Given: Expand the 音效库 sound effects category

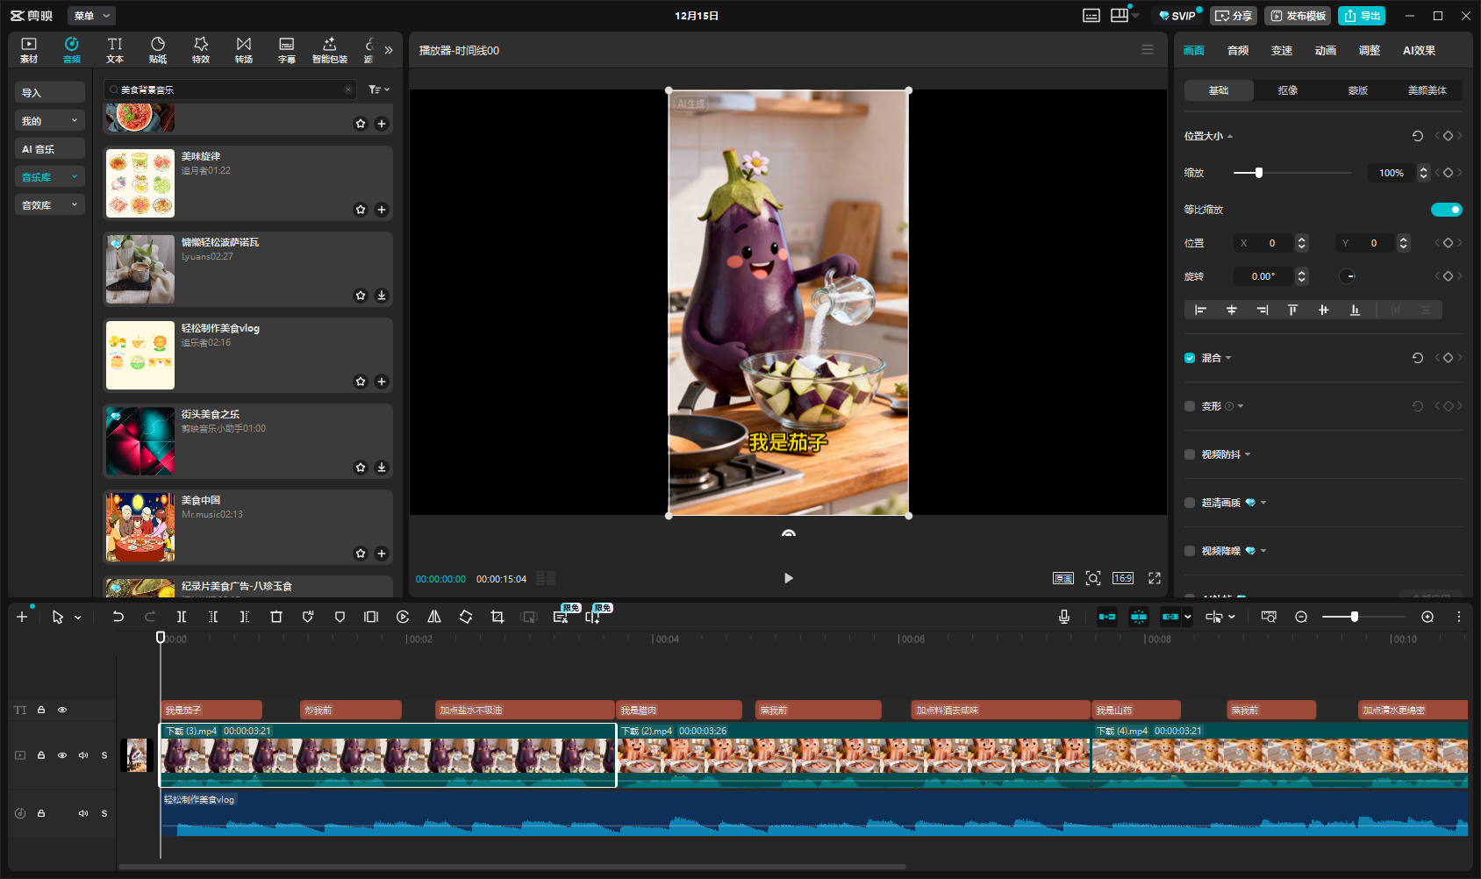Looking at the screenshot, I should [x=49, y=205].
